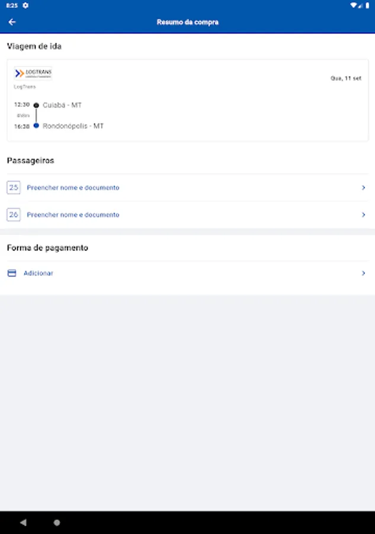Click the arrival stop dot next to Rondonópolis
The image size is (375, 534).
point(36,126)
